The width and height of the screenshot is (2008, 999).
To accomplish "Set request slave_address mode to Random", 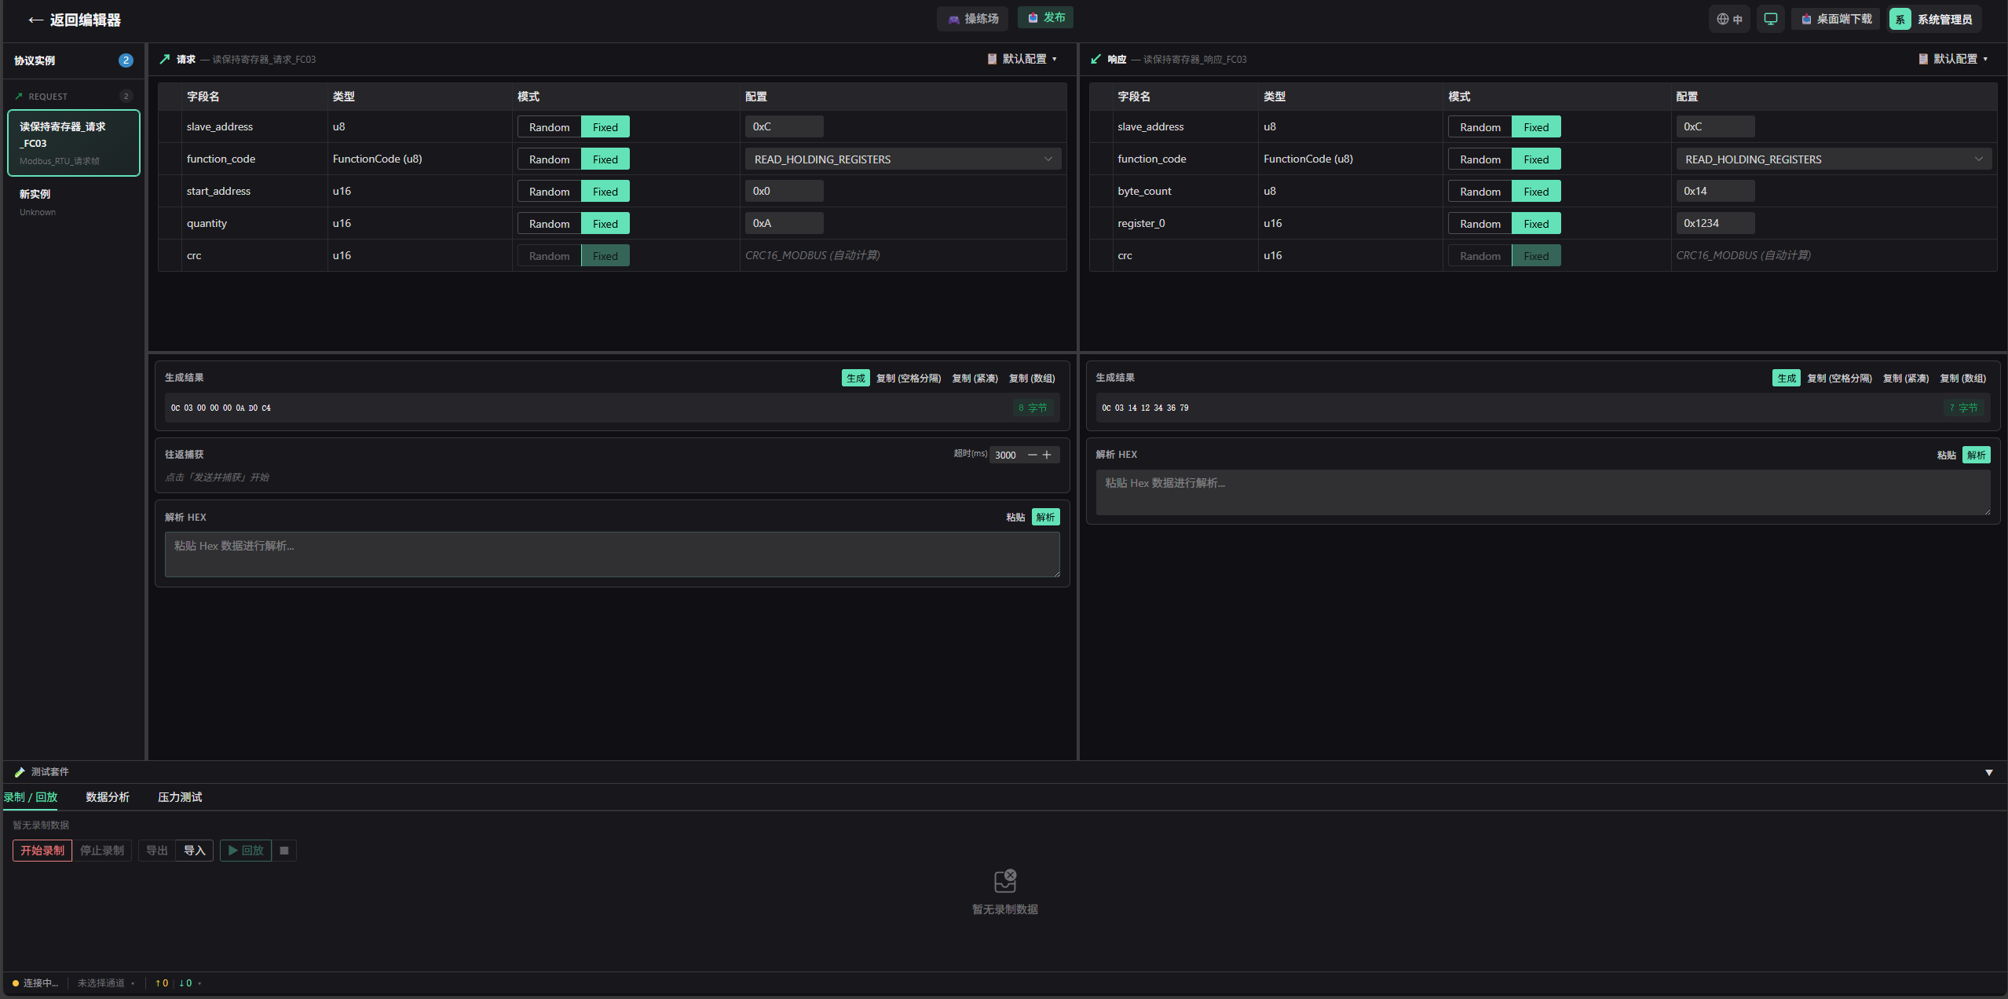I will 549,127.
